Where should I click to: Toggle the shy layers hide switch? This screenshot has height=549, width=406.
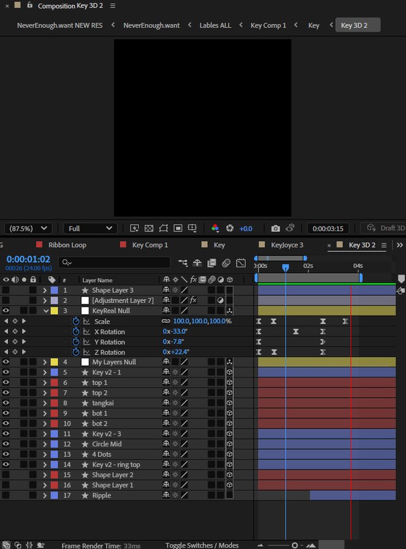pyautogui.click(x=197, y=263)
